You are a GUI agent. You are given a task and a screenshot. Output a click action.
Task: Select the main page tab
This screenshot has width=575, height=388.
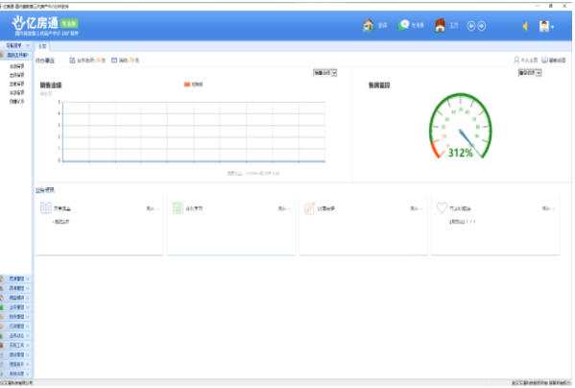(x=42, y=46)
